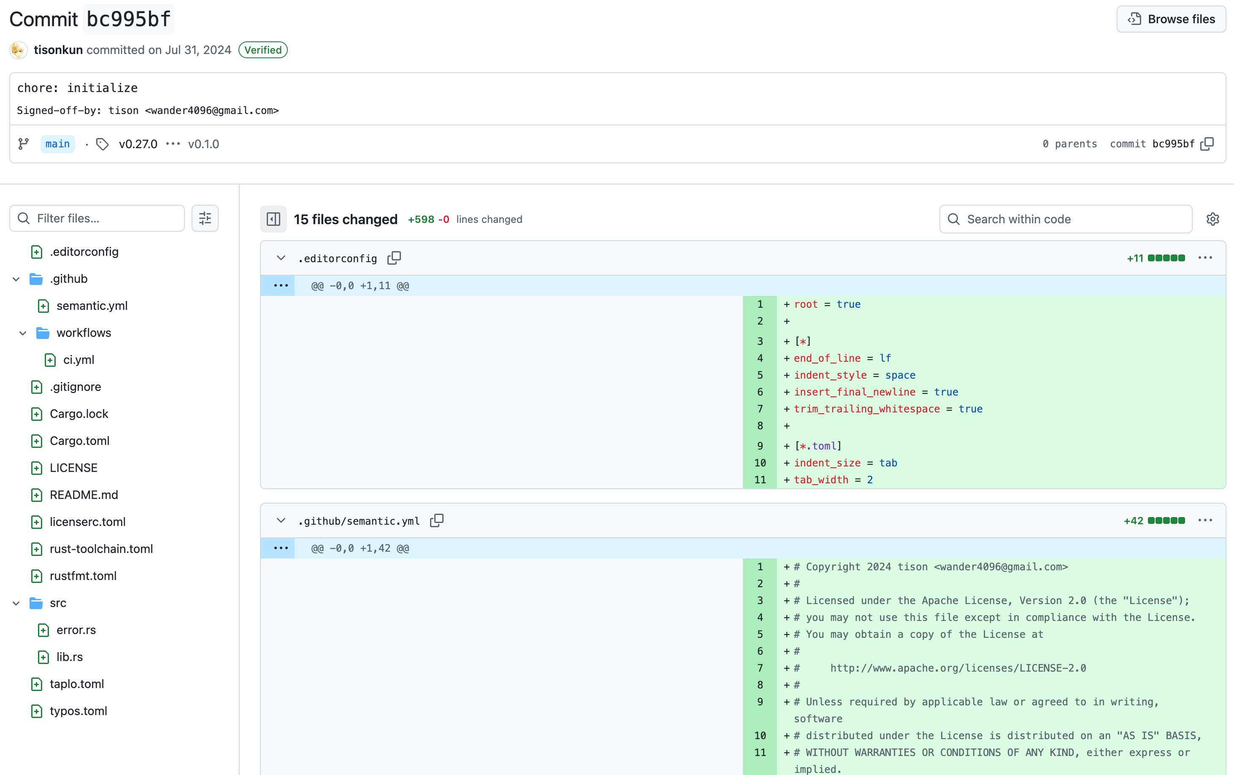
Task: Collapse the .github/semantic.yml diff
Action: pyautogui.click(x=281, y=521)
